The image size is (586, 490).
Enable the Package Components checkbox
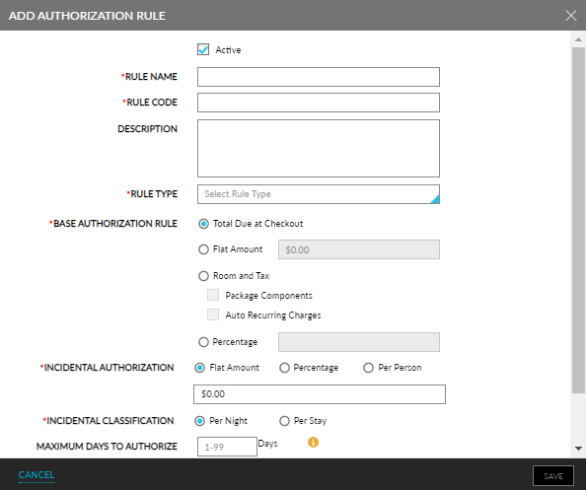[213, 295]
